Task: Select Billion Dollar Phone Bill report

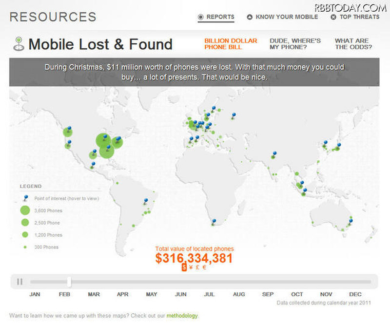Action: click(231, 44)
